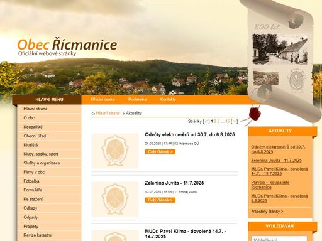
Task: Open Ke stažení menu item
Action: point(50,199)
